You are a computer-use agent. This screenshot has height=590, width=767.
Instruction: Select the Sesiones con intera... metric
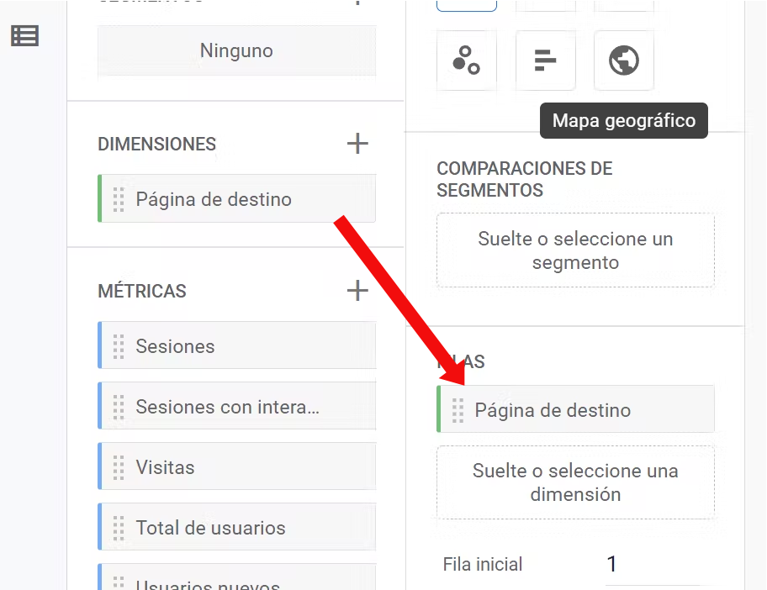(x=237, y=406)
